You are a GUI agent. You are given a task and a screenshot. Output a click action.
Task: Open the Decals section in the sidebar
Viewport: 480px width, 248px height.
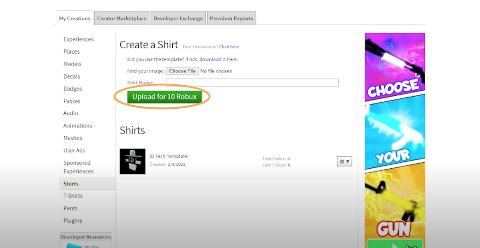coord(71,76)
